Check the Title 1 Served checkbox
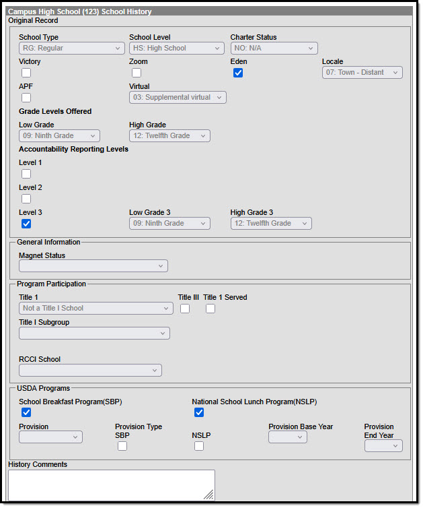The width and height of the screenshot is (423, 508). [210, 309]
